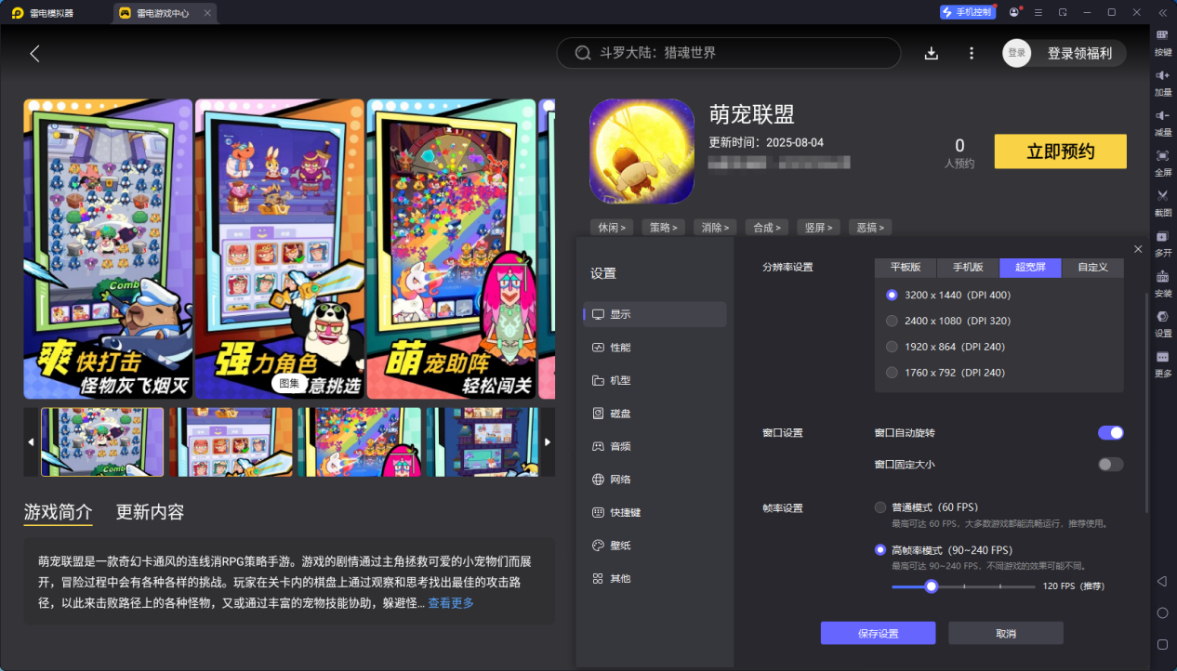Tap the Android home circle button
This screenshot has height=671, width=1177.
(1162, 612)
